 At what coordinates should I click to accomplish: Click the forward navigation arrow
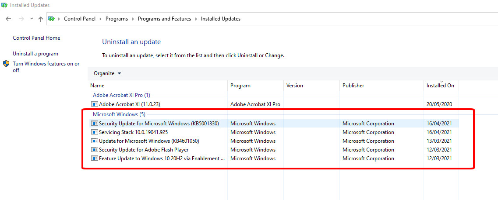pyautogui.click(x=21, y=19)
